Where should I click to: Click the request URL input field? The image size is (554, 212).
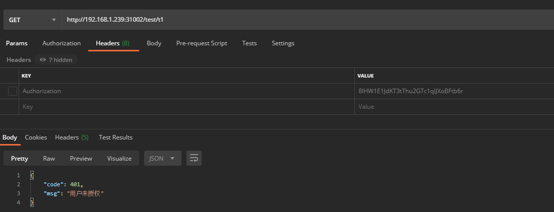click(302, 20)
